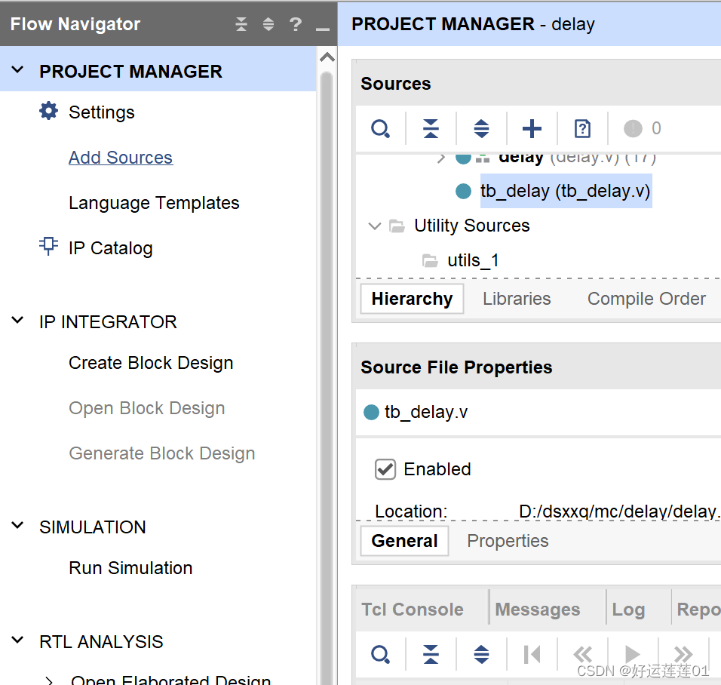This screenshot has height=685, width=721.
Task: Uncheck the Enabled checkbox
Action: [x=385, y=469]
